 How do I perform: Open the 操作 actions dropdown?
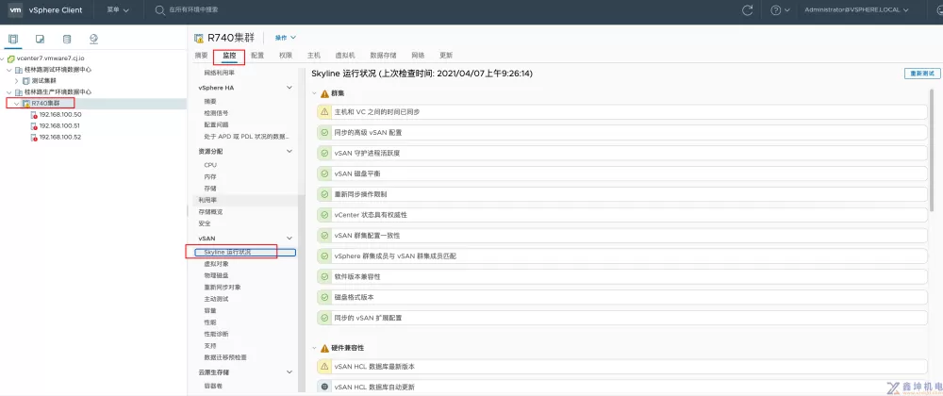click(286, 38)
